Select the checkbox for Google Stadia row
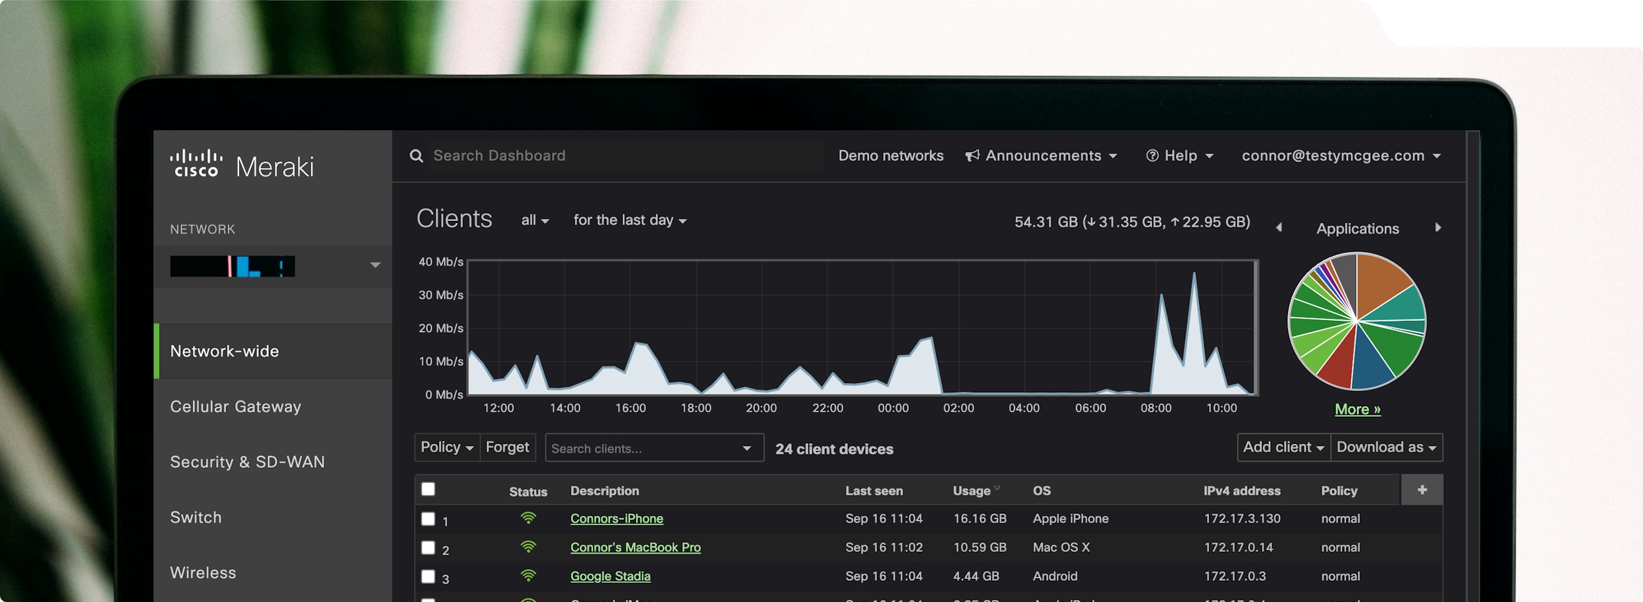This screenshot has height=602, width=1643. click(x=428, y=576)
